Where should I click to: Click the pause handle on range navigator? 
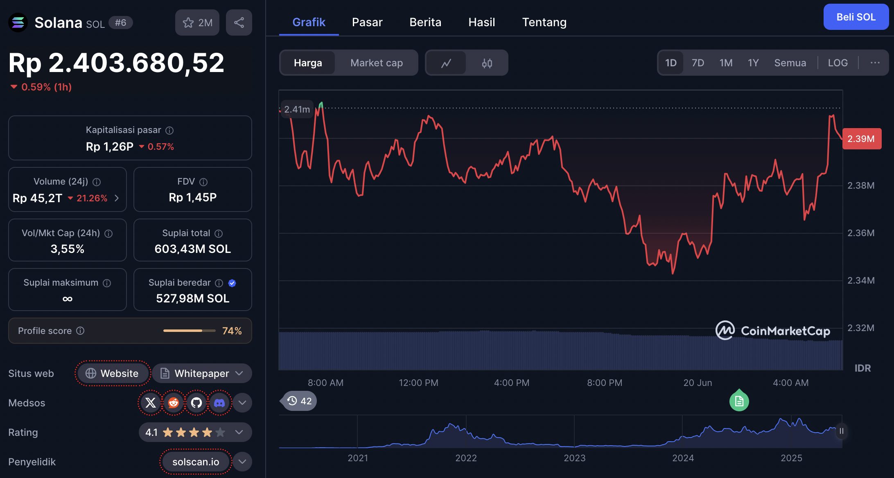pos(841,431)
